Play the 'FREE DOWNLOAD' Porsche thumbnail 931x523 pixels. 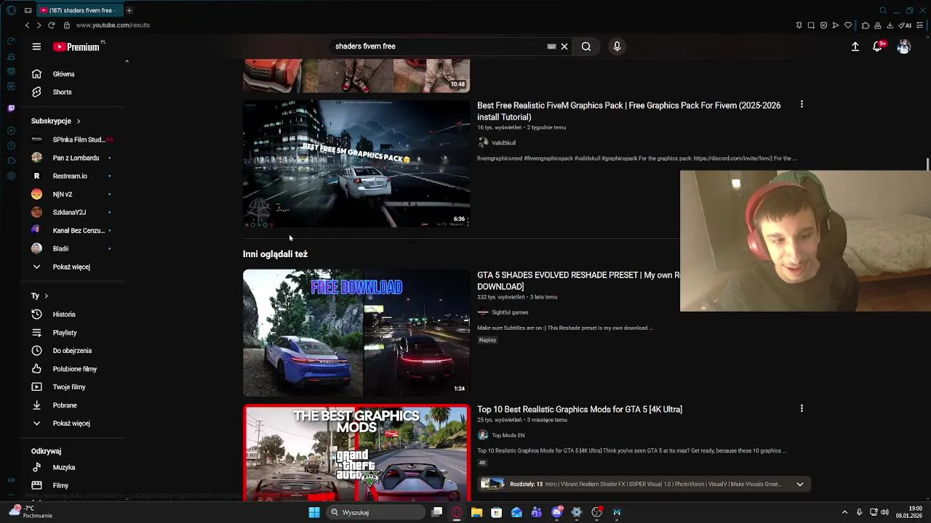click(356, 333)
